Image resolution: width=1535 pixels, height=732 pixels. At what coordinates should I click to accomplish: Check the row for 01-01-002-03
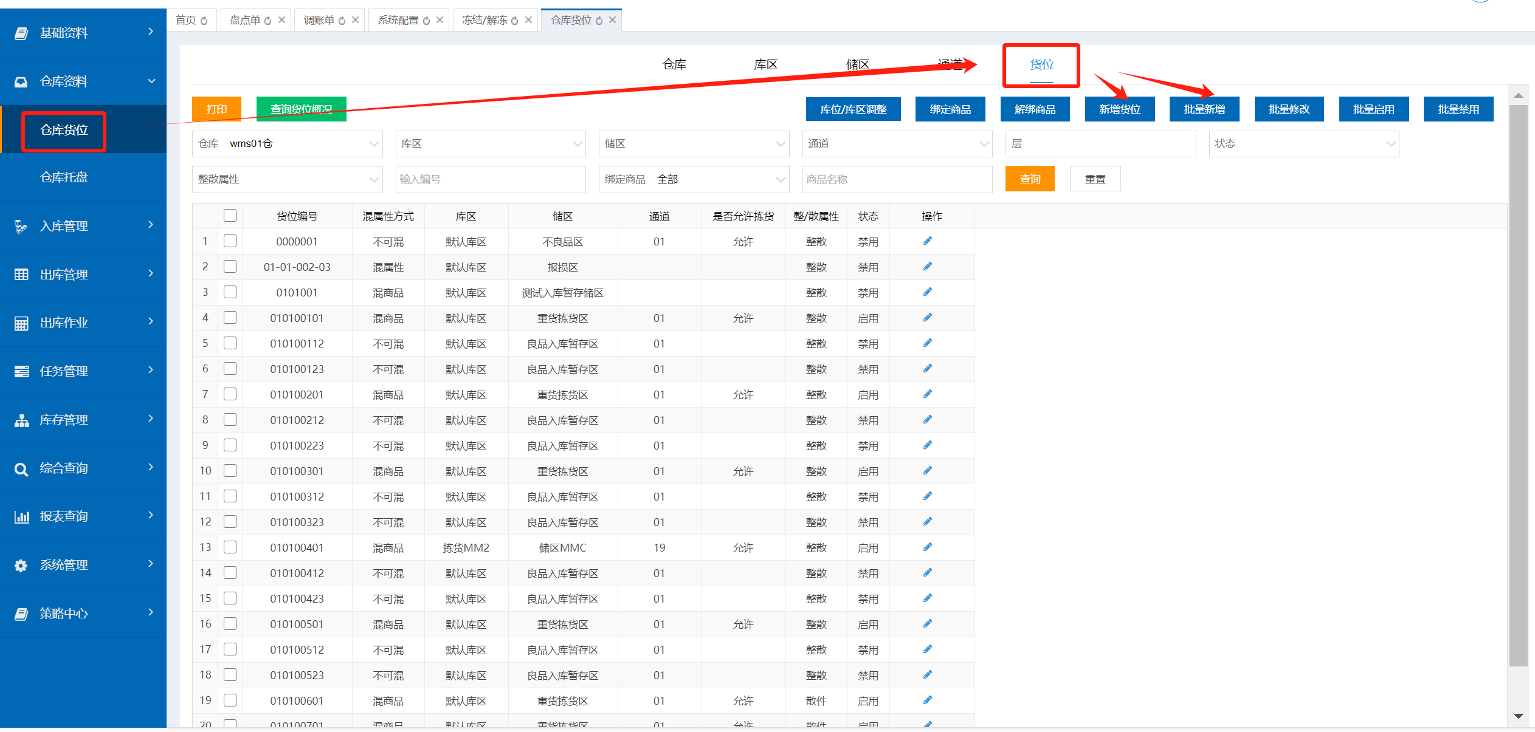tap(230, 267)
